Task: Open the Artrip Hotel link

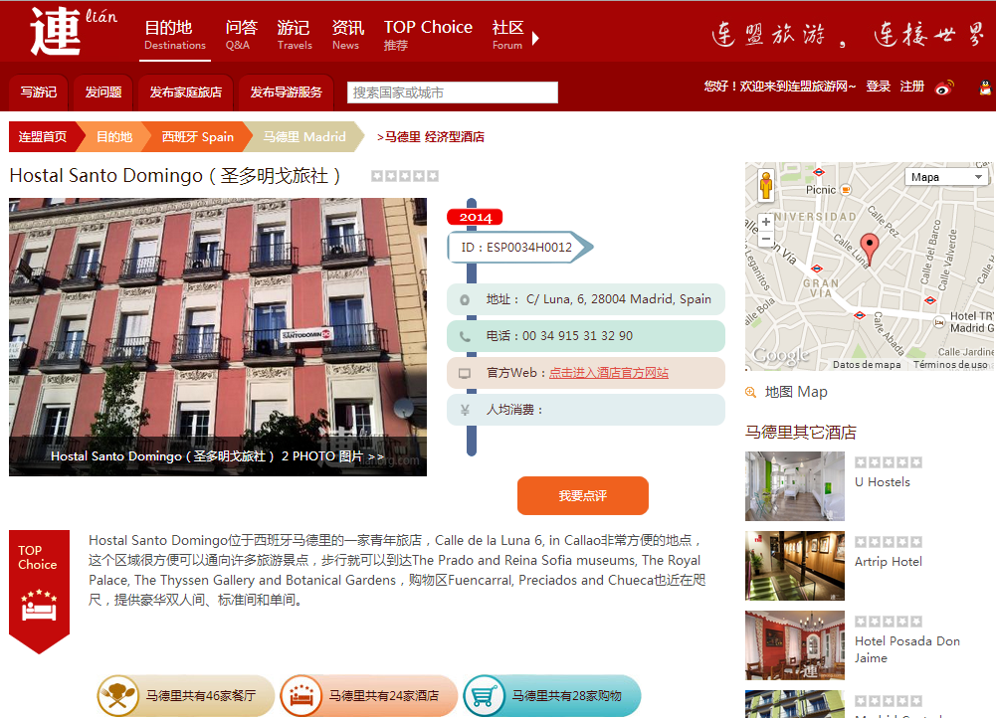Action: coord(888,561)
